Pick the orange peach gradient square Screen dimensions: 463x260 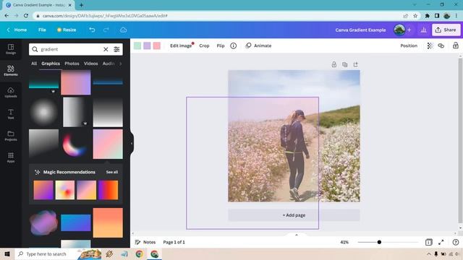108,222
